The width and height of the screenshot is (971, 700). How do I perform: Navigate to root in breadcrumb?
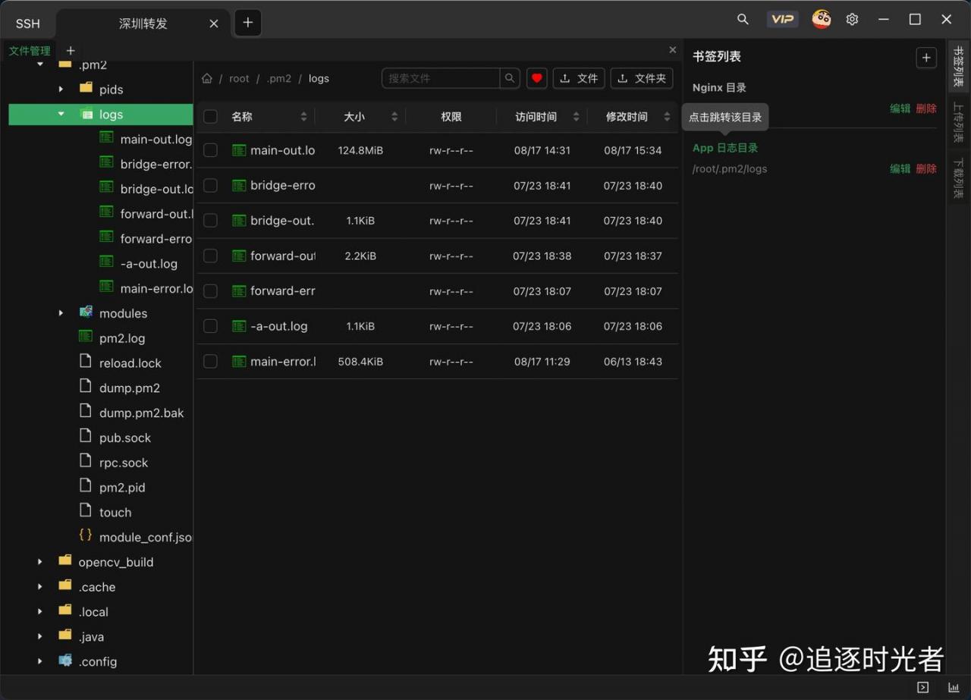(239, 78)
